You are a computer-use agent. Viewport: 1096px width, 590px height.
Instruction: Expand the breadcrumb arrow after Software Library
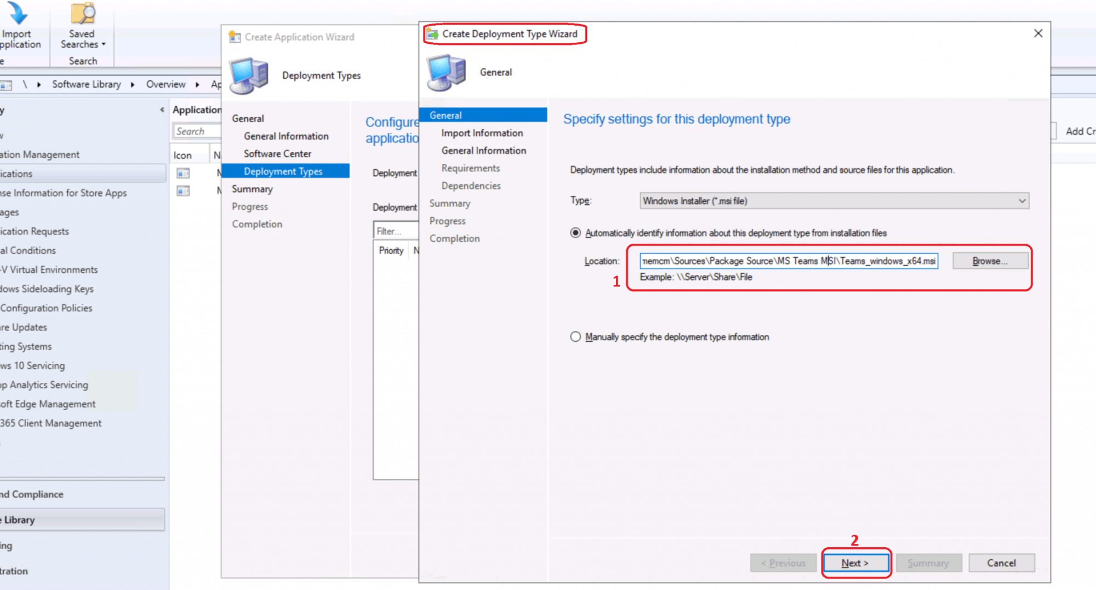pyautogui.click(x=133, y=84)
